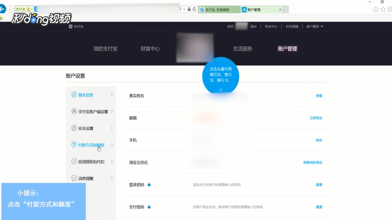Close the blue avatar tooltip bubble
392x220 pixels.
[x=221, y=90]
